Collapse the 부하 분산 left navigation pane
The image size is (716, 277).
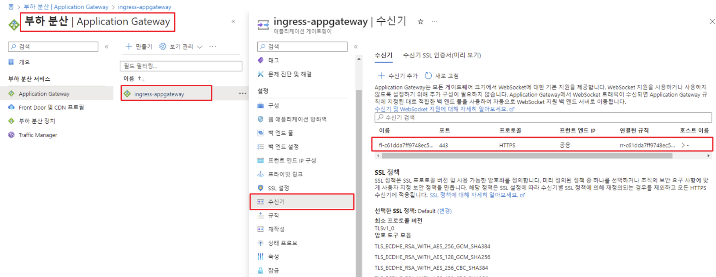pyautogui.click(x=106, y=47)
